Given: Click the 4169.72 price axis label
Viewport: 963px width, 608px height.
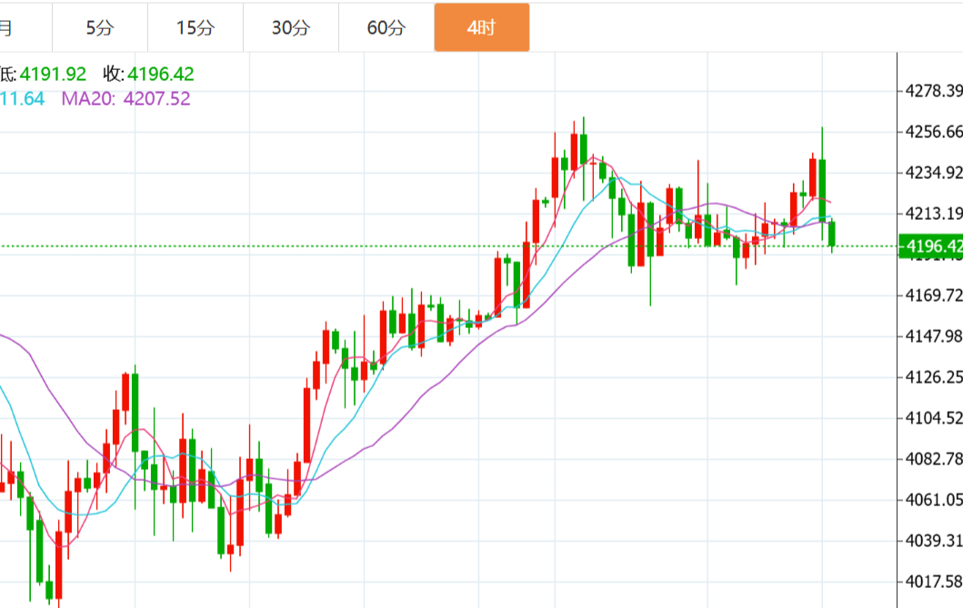Looking at the screenshot, I should pyautogui.click(x=934, y=295).
